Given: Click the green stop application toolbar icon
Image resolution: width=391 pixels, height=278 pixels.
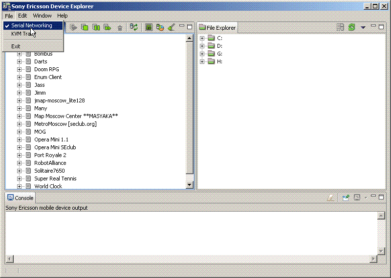Looking at the screenshot, I should coord(85,27).
